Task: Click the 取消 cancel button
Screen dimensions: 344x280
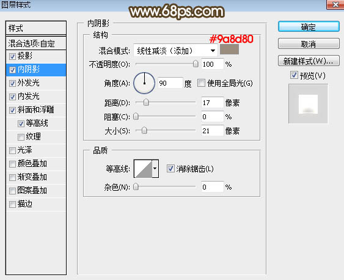Action: tap(309, 44)
